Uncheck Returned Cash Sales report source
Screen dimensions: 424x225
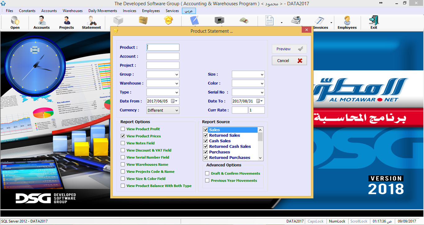click(205, 147)
